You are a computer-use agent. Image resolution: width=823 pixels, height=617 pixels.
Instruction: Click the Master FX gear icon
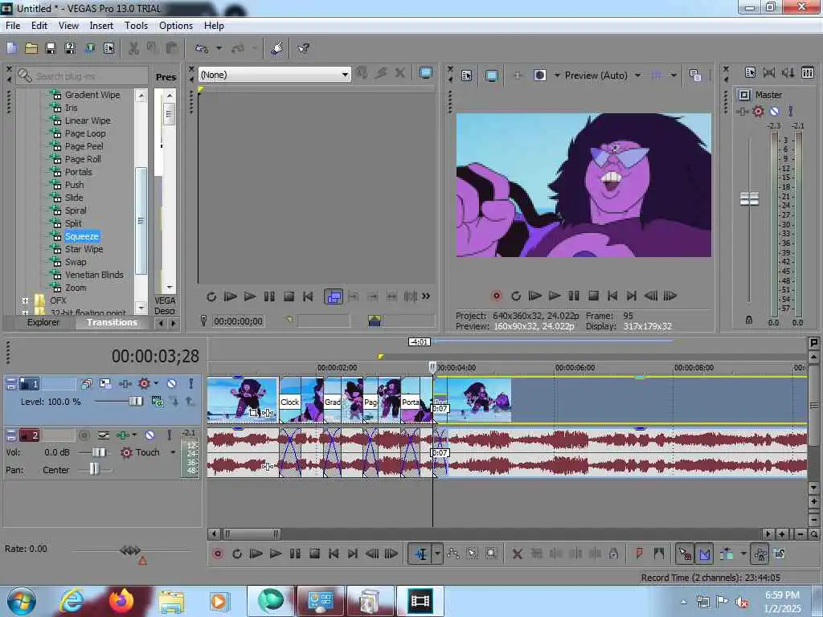point(758,111)
